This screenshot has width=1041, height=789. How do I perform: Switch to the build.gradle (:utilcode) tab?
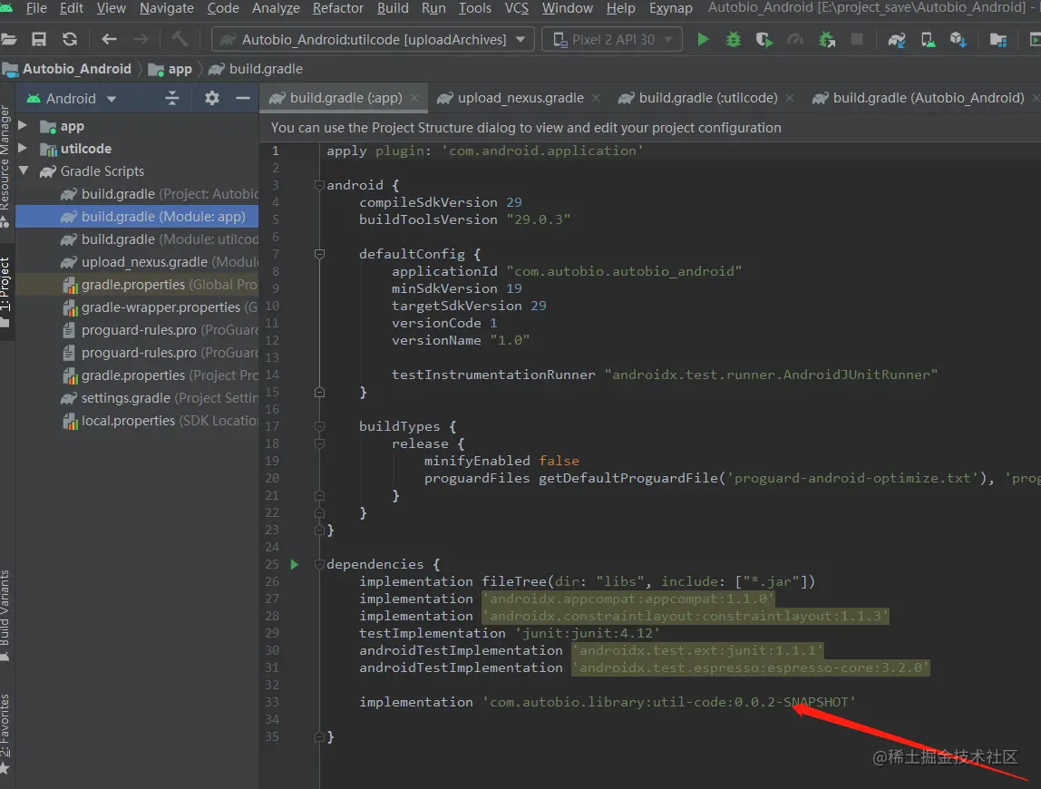click(707, 98)
